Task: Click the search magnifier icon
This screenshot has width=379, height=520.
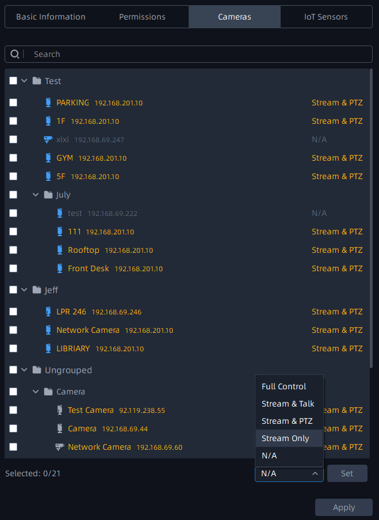Action: pyautogui.click(x=15, y=54)
